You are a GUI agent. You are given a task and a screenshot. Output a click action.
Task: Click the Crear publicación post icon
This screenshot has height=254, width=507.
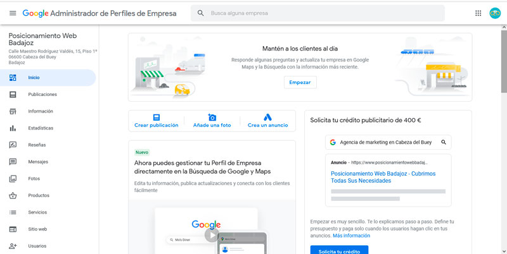pos(156,118)
